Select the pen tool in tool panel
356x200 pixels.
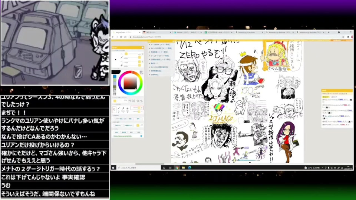pyautogui.click(x=119, y=109)
